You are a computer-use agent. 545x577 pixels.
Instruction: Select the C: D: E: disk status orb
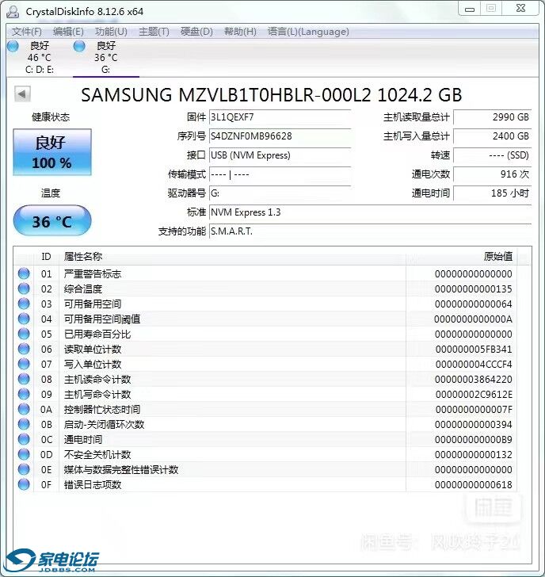click(13, 46)
